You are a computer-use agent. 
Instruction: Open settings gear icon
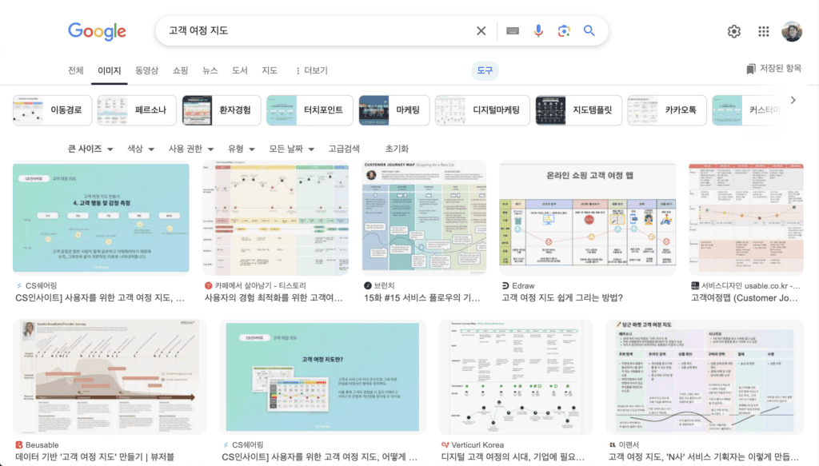click(x=734, y=31)
